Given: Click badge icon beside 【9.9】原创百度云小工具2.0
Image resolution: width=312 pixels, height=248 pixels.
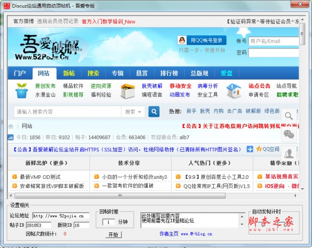Looking at the screenshot, I should [178, 177].
